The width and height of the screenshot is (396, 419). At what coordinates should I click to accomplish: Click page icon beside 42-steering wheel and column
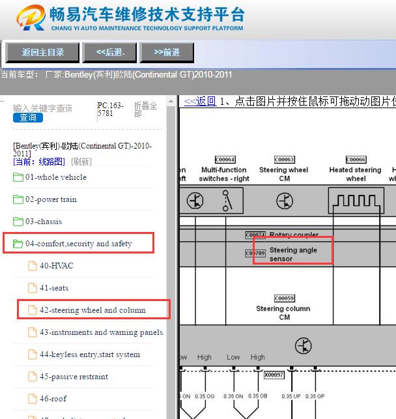pos(33,310)
